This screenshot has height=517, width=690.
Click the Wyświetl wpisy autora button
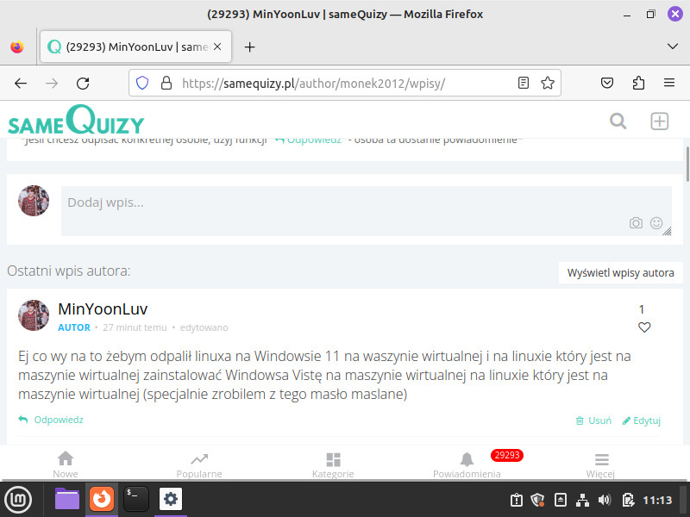pyautogui.click(x=620, y=273)
